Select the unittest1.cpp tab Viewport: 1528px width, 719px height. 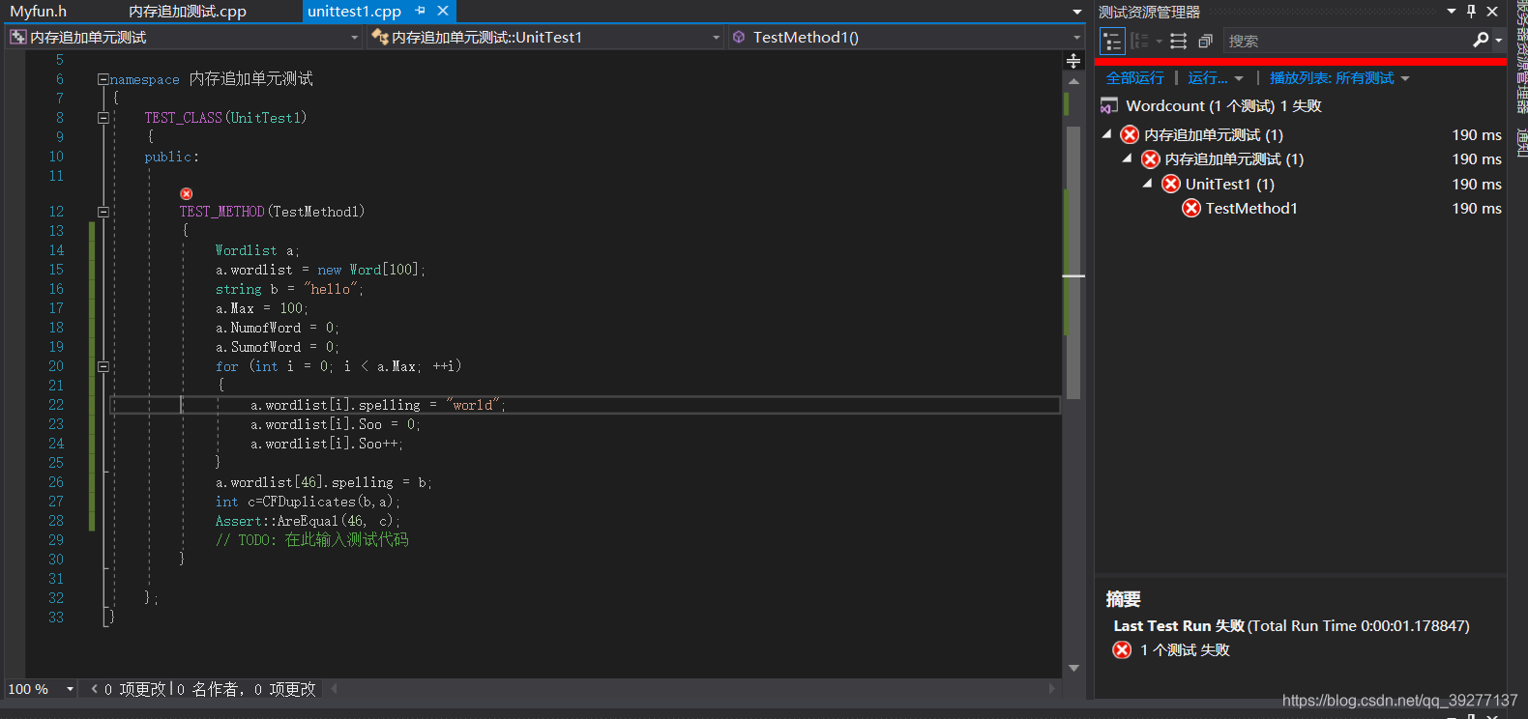(x=354, y=12)
